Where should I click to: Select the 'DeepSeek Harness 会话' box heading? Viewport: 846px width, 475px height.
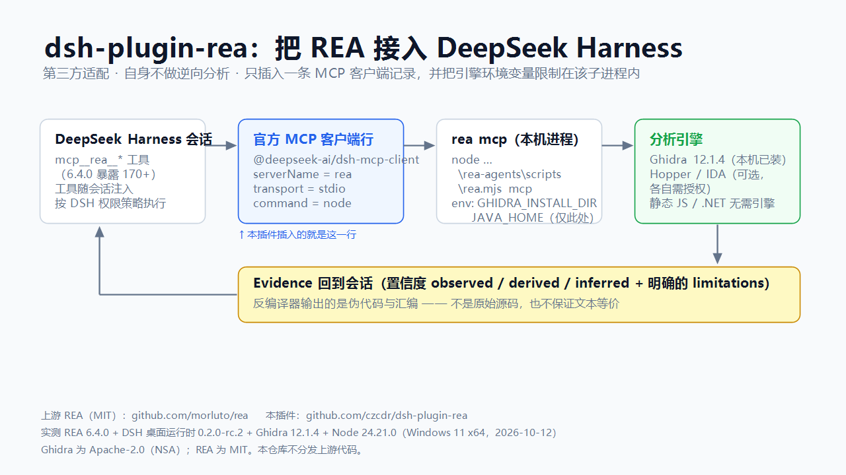(x=134, y=139)
